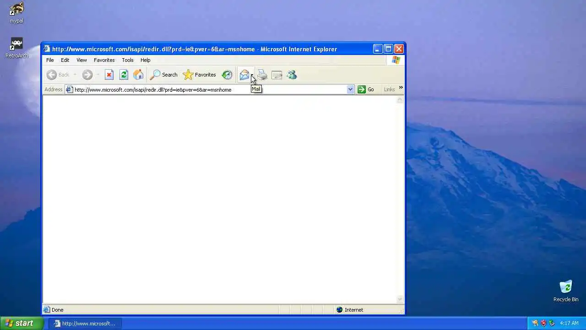Image resolution: width=586 pixels, height=330 pixels.
Task: Click the Forward navigation button
Action: [87, 75]
